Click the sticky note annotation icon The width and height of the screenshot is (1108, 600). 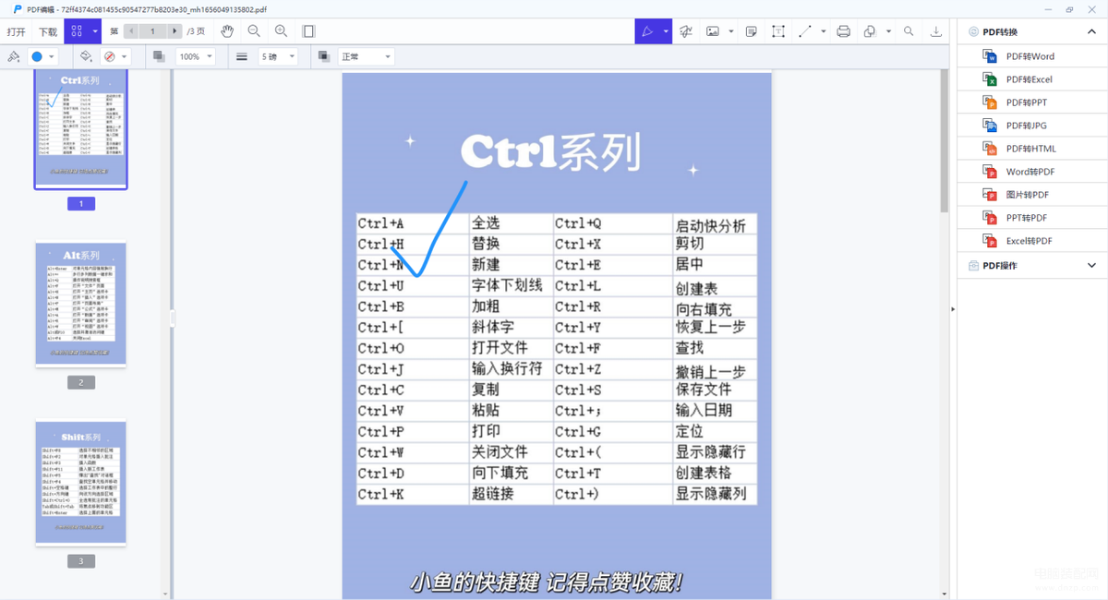click(752, 31)
